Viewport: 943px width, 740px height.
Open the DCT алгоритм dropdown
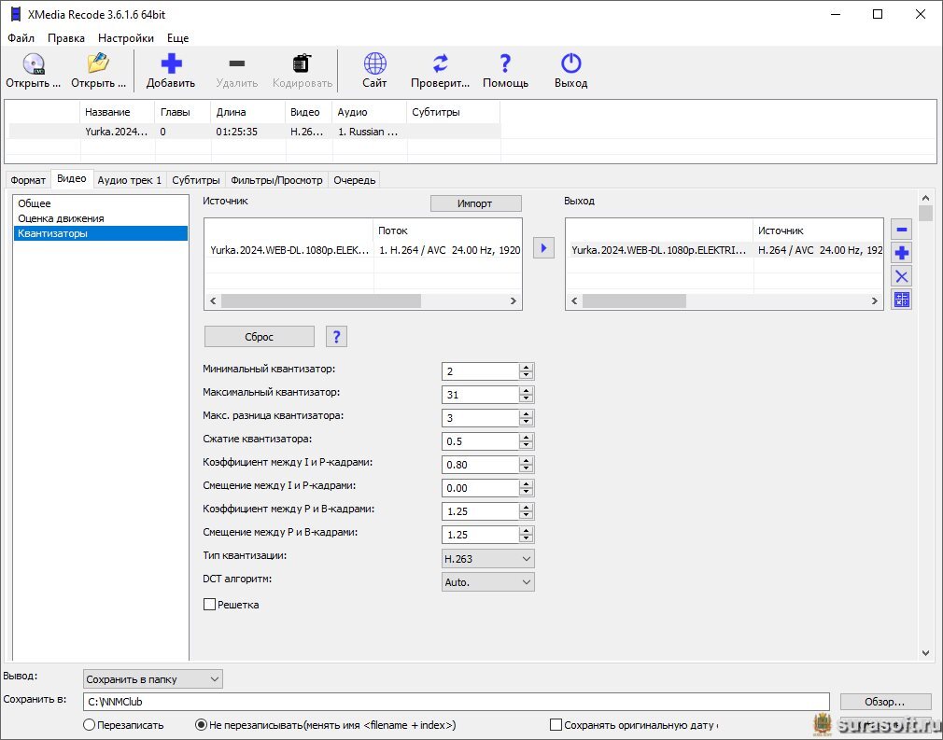487,582
